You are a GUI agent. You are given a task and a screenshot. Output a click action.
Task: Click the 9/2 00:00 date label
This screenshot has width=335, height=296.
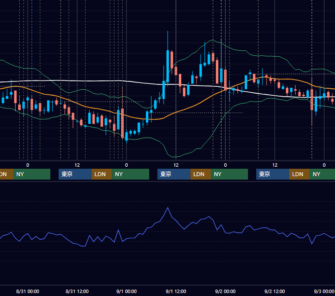pos(225,291)
